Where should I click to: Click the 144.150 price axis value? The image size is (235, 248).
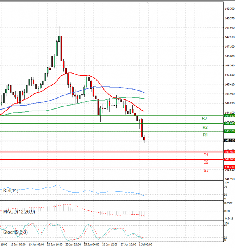click(230, 113)
